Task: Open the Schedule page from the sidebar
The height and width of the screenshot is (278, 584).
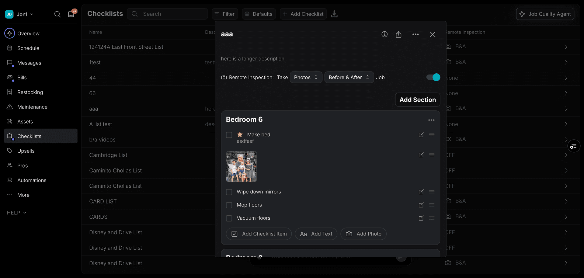Action: 28,48
